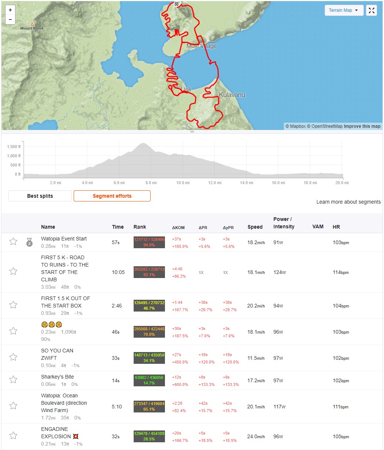Click the checkered finish marker on map
This screenshot has height=450, width=384.
coord(177,4)
